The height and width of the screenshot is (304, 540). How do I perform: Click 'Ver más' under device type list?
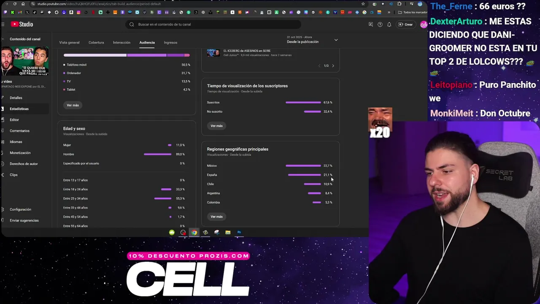point(73,105)
